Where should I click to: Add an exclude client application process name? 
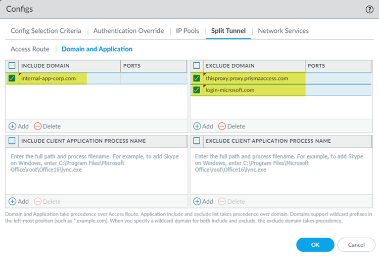pyautogui.click(x=203, y=201)
